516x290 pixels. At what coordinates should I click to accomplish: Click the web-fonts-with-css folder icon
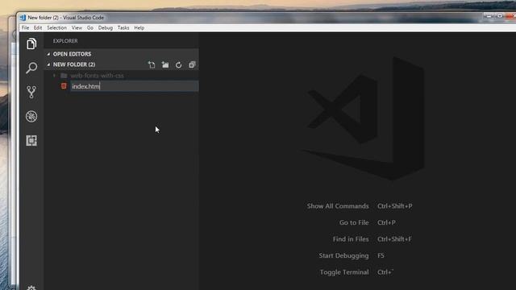pos(64,76)
